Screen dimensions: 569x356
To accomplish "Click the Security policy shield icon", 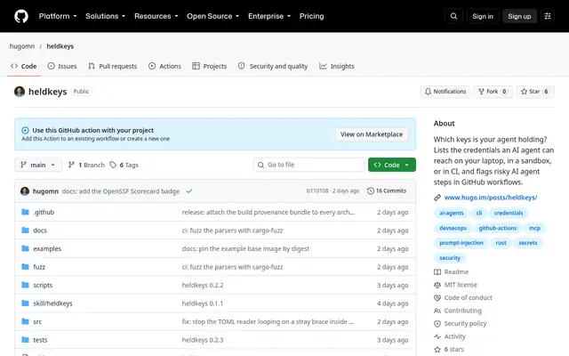I will pos(437,324).
